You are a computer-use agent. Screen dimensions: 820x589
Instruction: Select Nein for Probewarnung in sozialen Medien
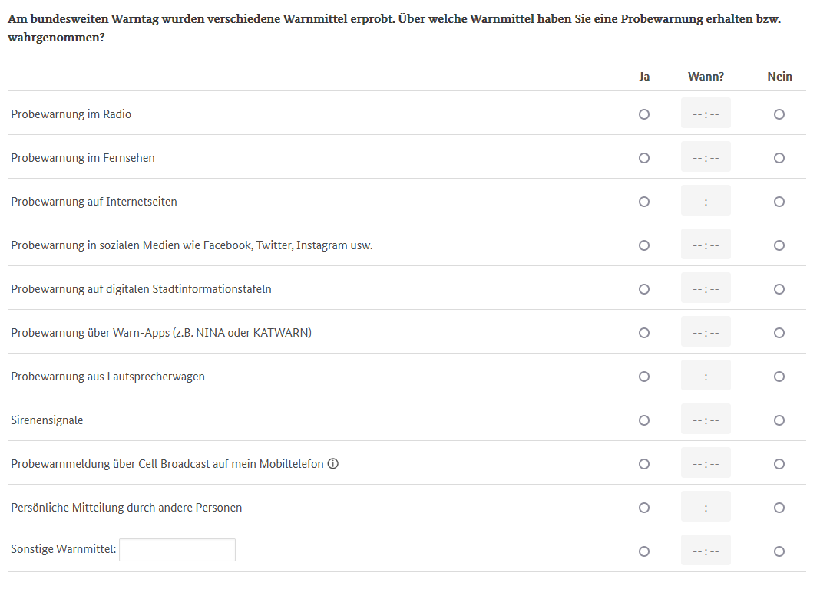click(x=779, y=245)
